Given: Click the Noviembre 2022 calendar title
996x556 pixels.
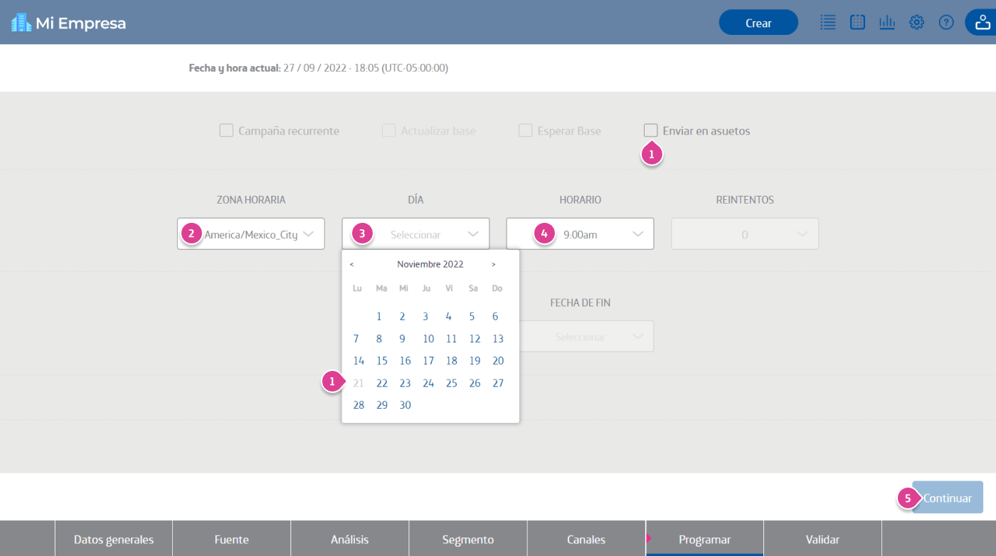Looking at the screenshot, I should tap(430, 264).
